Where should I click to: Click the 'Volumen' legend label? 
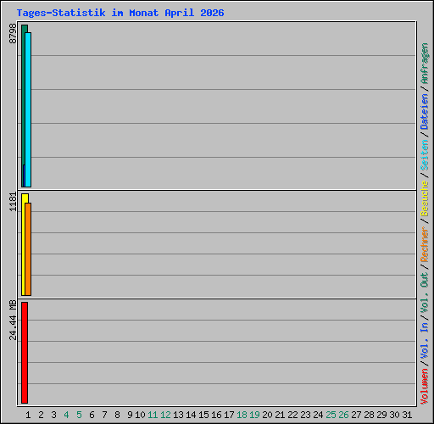[425, 387]
